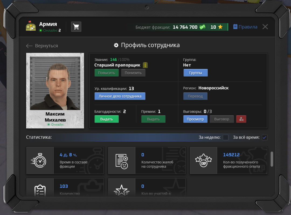Image resolution: width=291 pixels, height=215 pixels.
Task: Click the EXP stars experience icon
Action: click(203, 161)
